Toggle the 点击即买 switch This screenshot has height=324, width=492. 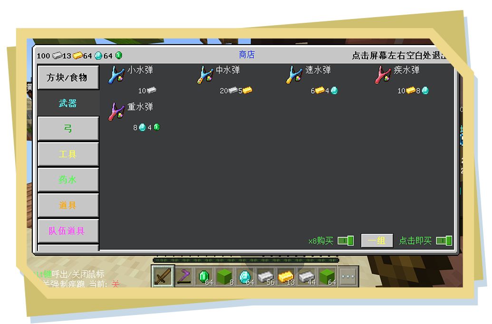pyautogui.click(x=444, y=240)
